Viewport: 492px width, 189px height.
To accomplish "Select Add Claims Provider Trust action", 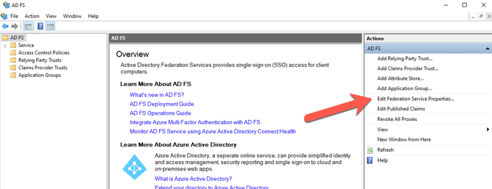I will point(408,69).
